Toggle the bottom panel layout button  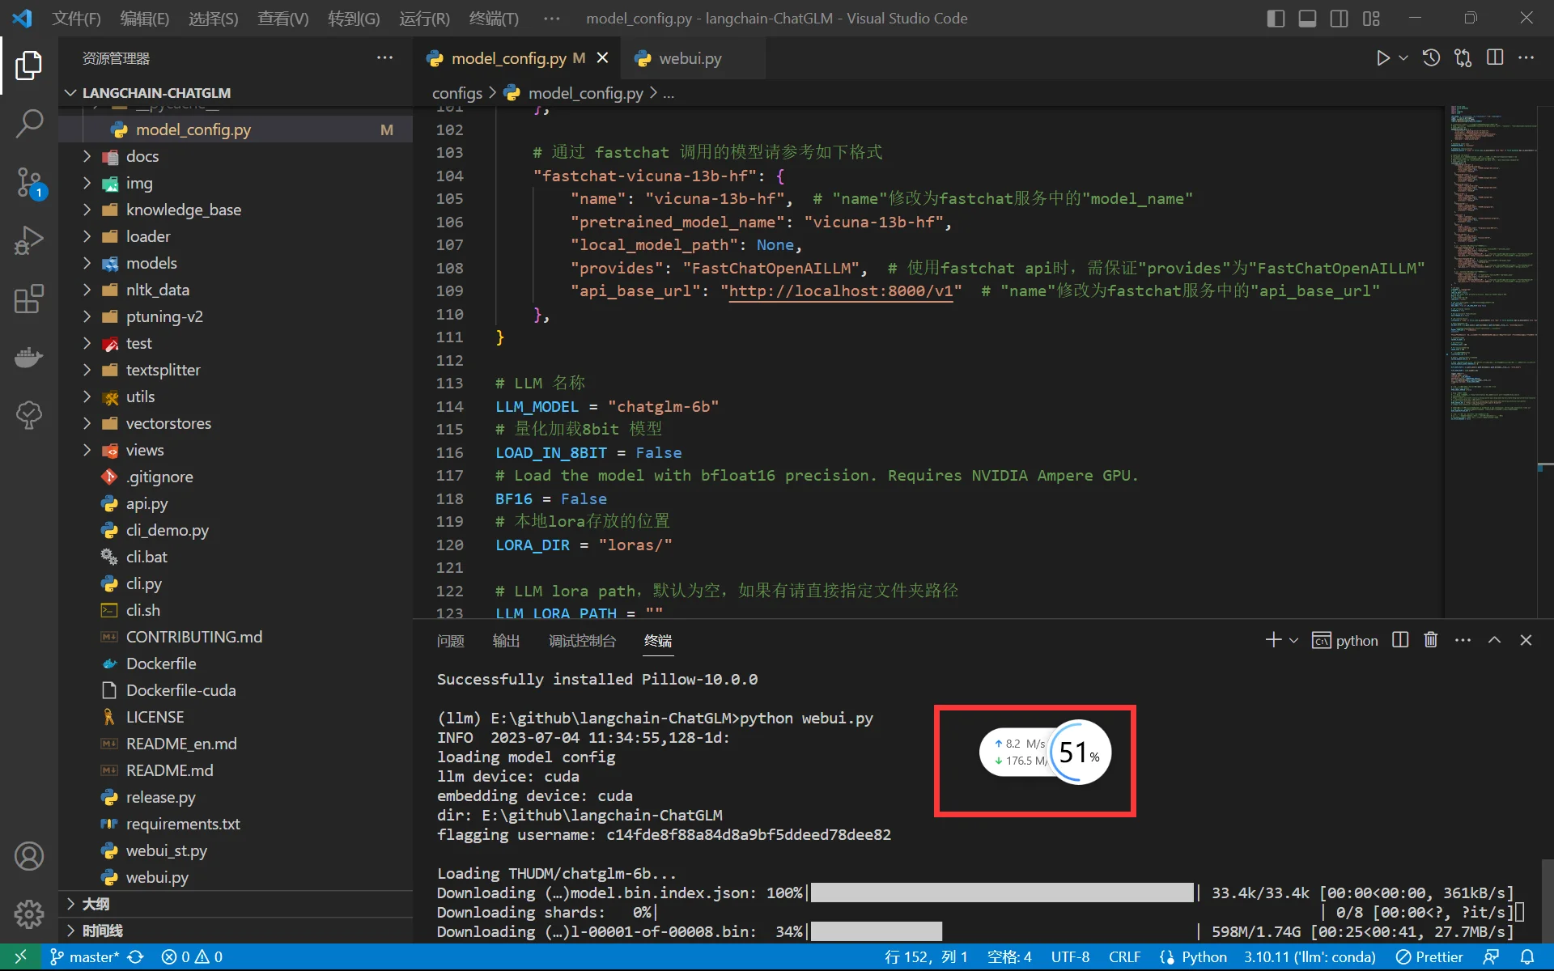[1307, 19]
